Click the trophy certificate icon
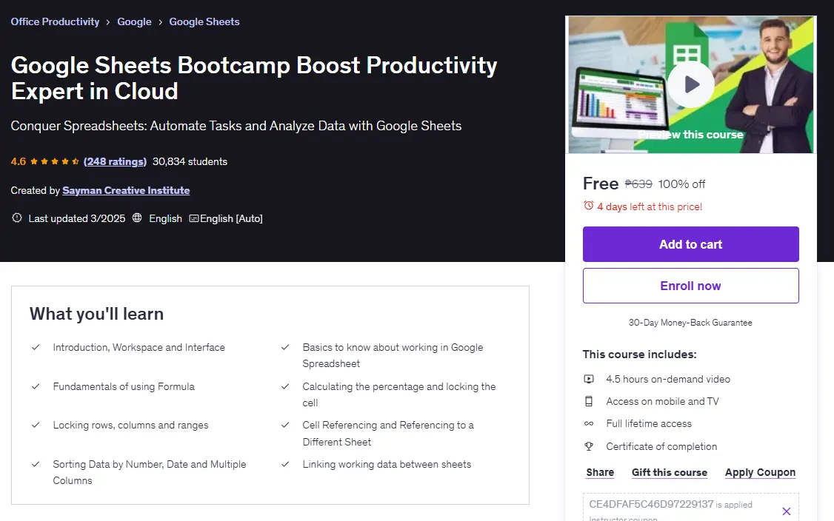The image size is (834, 521). pyautogui.click(x=589, y=446)
